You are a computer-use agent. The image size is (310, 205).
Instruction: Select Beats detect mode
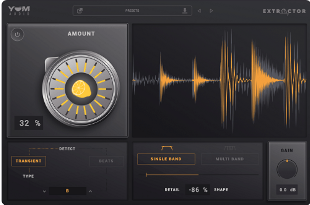[106, 161]
